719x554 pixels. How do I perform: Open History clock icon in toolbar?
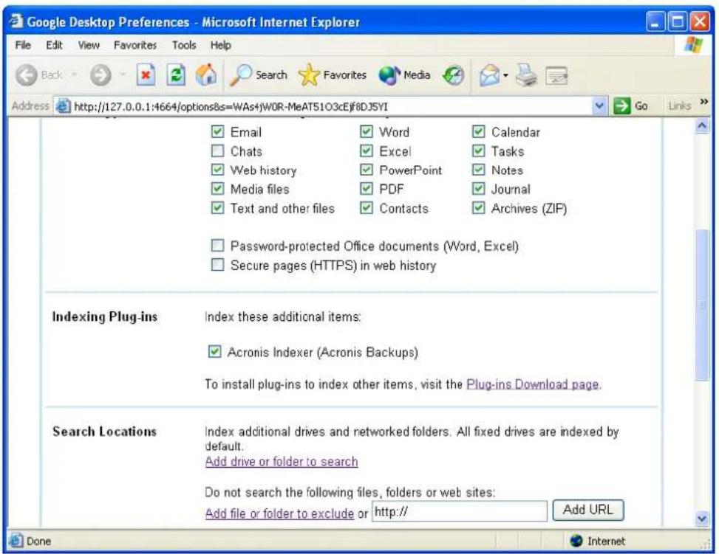(x=453, y=75)
